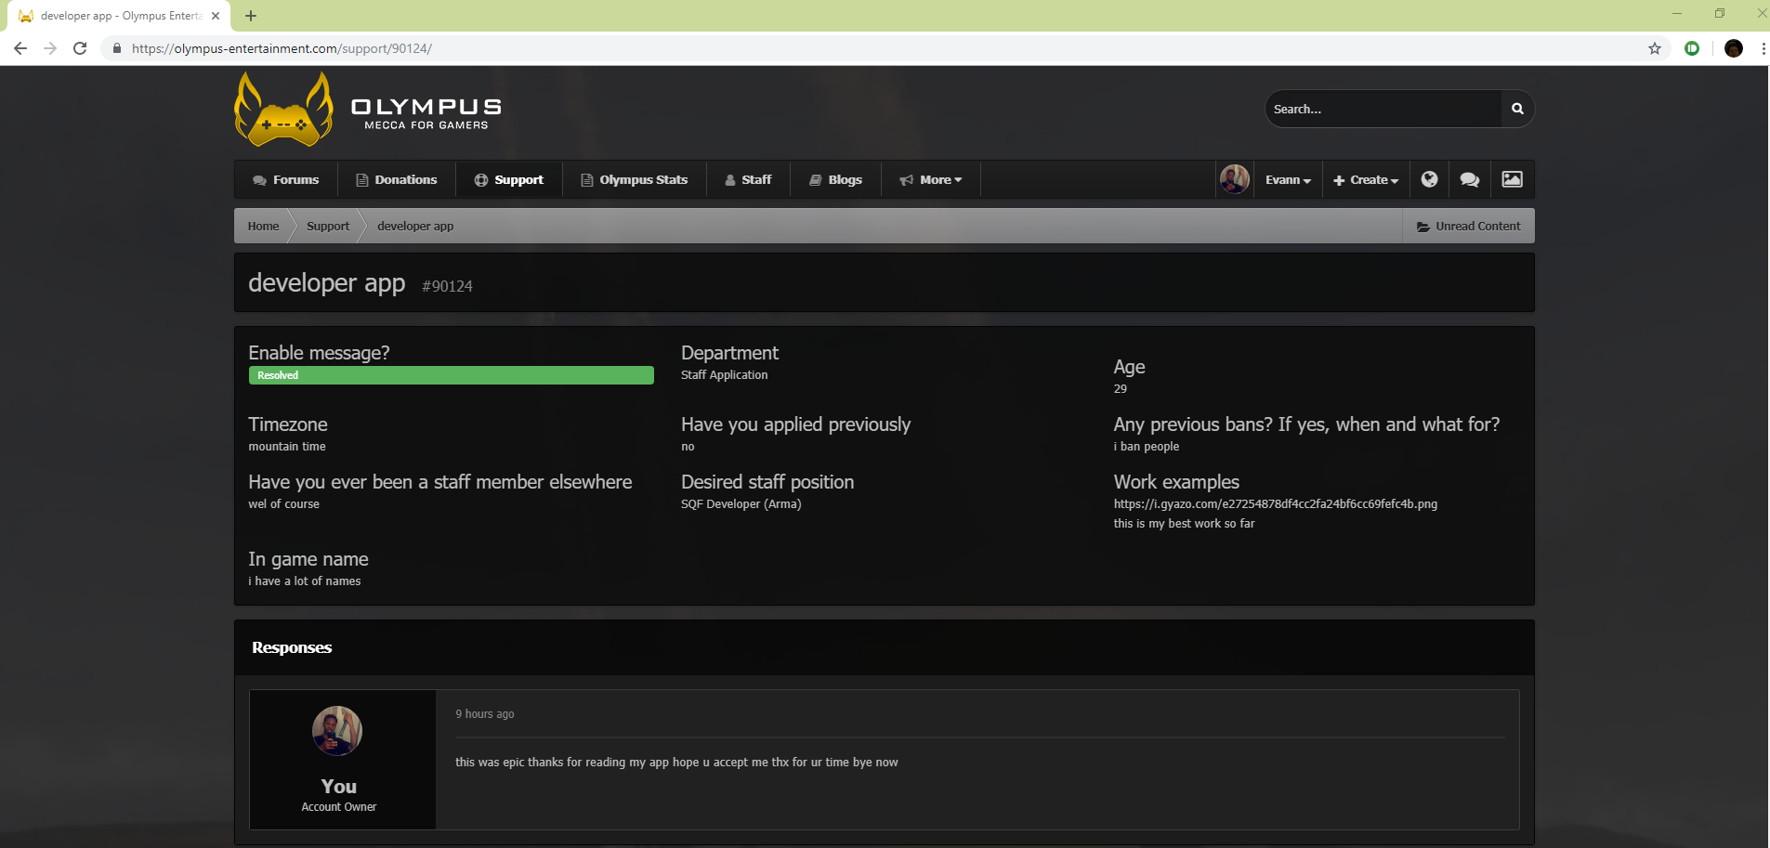Click 'this is my best work so far'
1770x848 pixels.
pos(1185,524)
